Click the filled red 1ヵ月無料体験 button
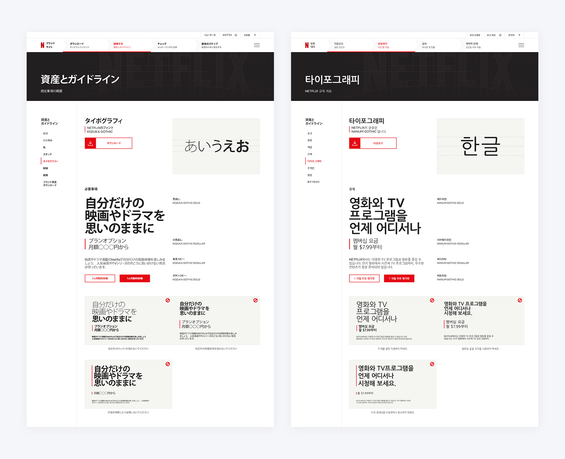The width and height of the screenshot is (565, 459). pyautogui.click(x=135, y=278)
